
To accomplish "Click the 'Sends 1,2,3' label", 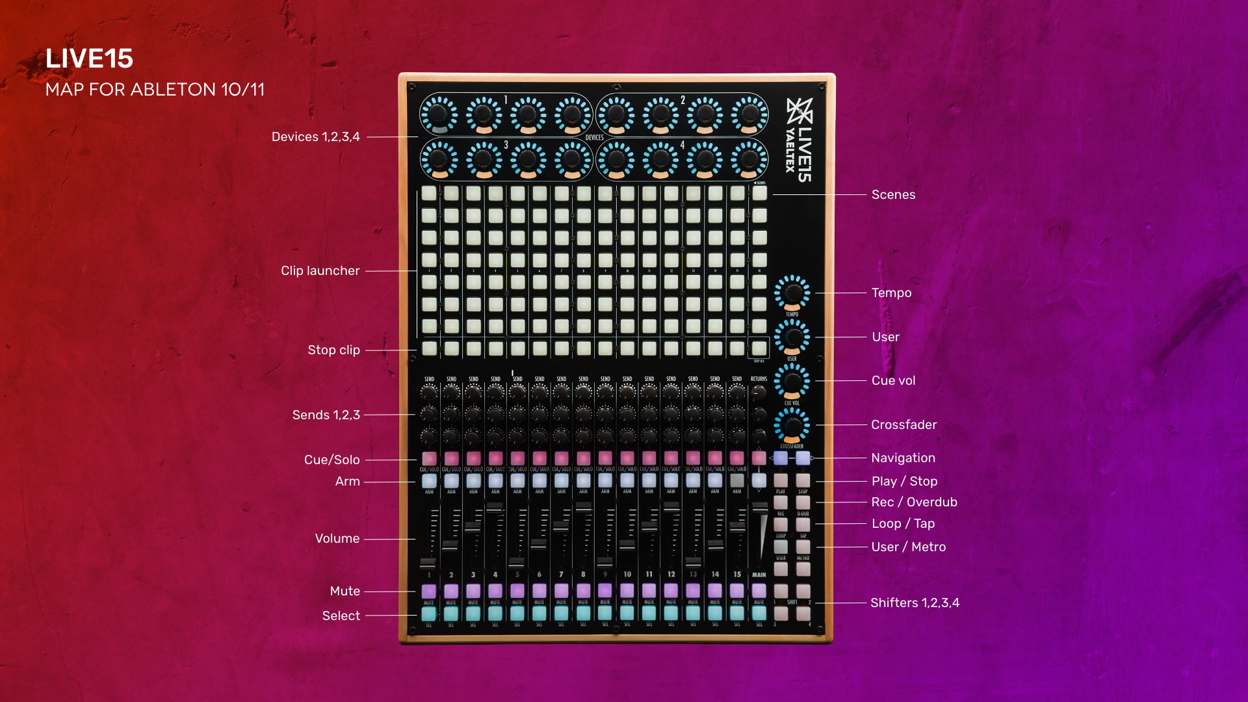I will (326, 415).
